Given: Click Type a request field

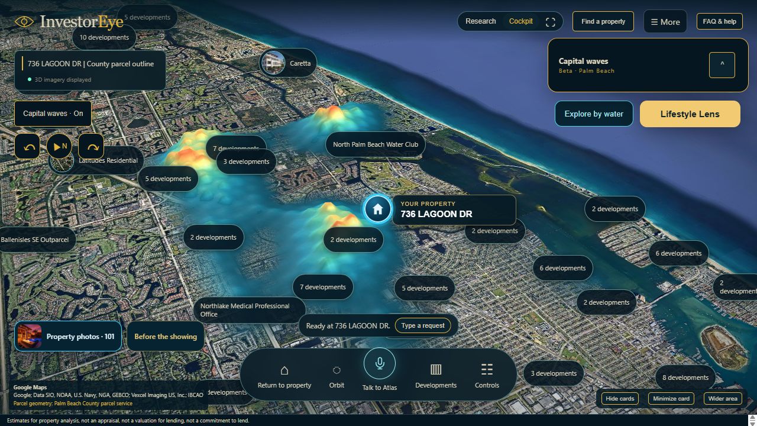Looking at the screenshot, I should pyautogui.click(x=423, y=325).
